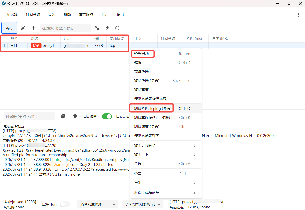
Task: Open the 配置项 menu
Action: click(x=12, y=15)
